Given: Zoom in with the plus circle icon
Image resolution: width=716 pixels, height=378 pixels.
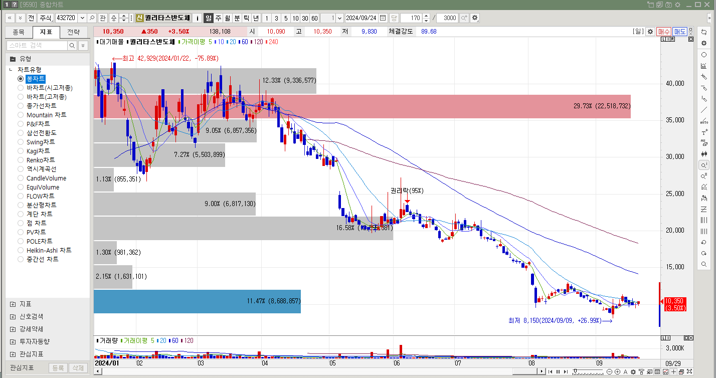Looking at the screenshot, I should click(617, 371).
